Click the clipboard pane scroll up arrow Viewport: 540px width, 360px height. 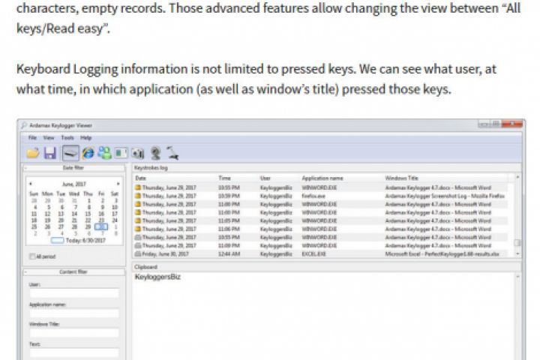click(x=517, y=277)
